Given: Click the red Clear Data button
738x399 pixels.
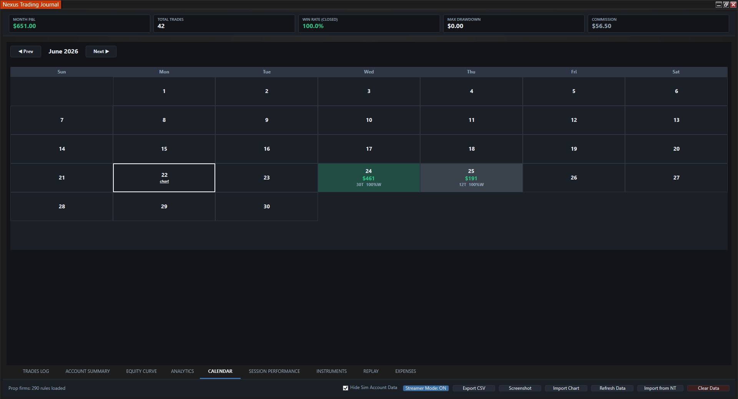Looking at the screenshot, I should point(708,388).
